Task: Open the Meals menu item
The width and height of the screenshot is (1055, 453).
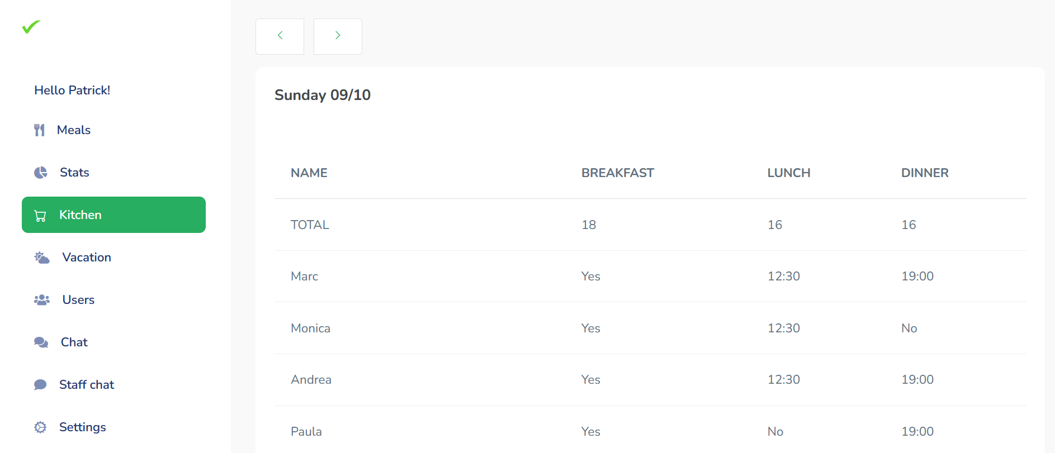Action: (74, 130)
